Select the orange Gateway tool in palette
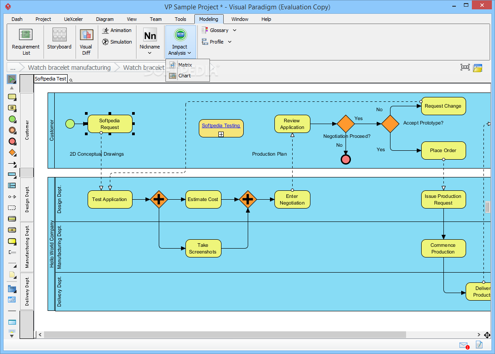 click(x=12, y=153)
